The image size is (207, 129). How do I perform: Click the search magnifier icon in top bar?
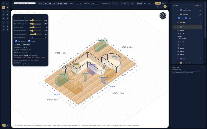pos(13,3)
